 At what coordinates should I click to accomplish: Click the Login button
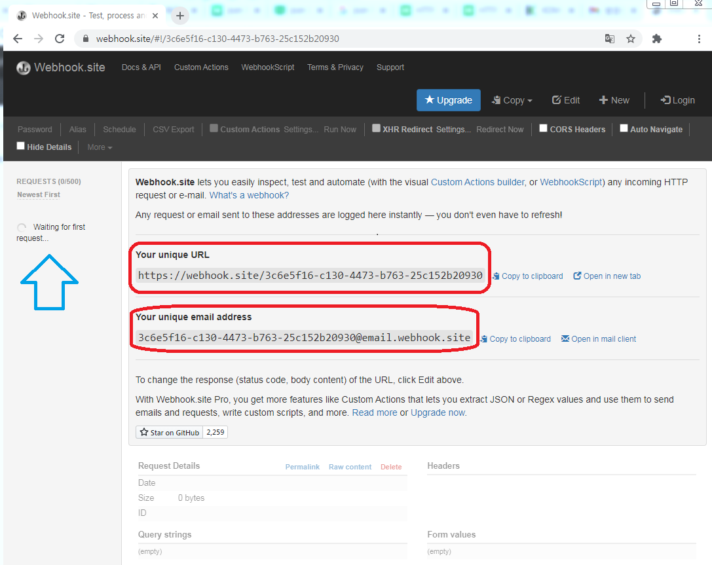click(677, 100)
